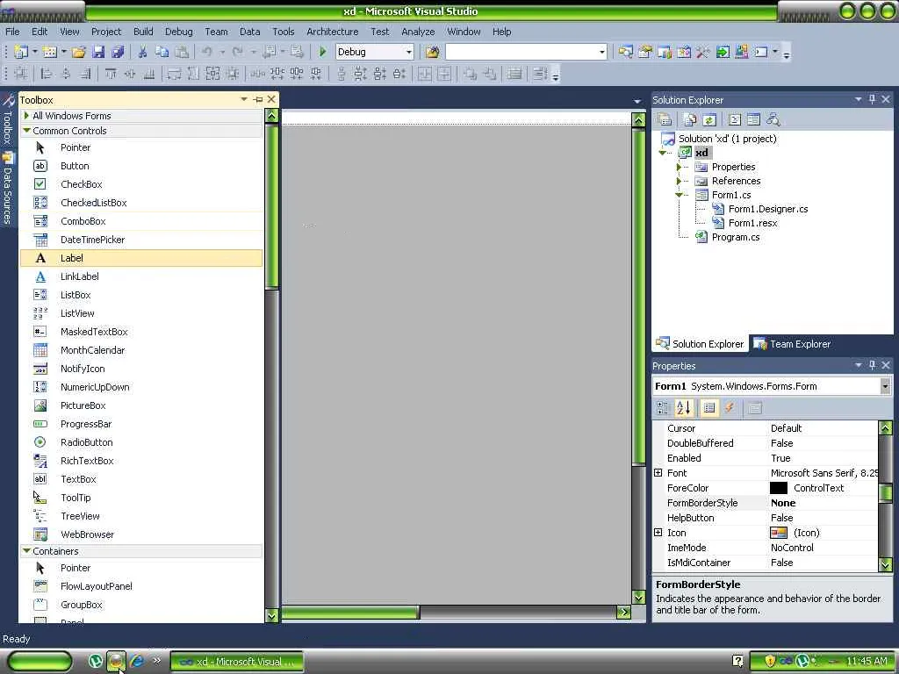Click View Code icon in Solution Explorer
899x674 pixels.
[x=735, y=119]
